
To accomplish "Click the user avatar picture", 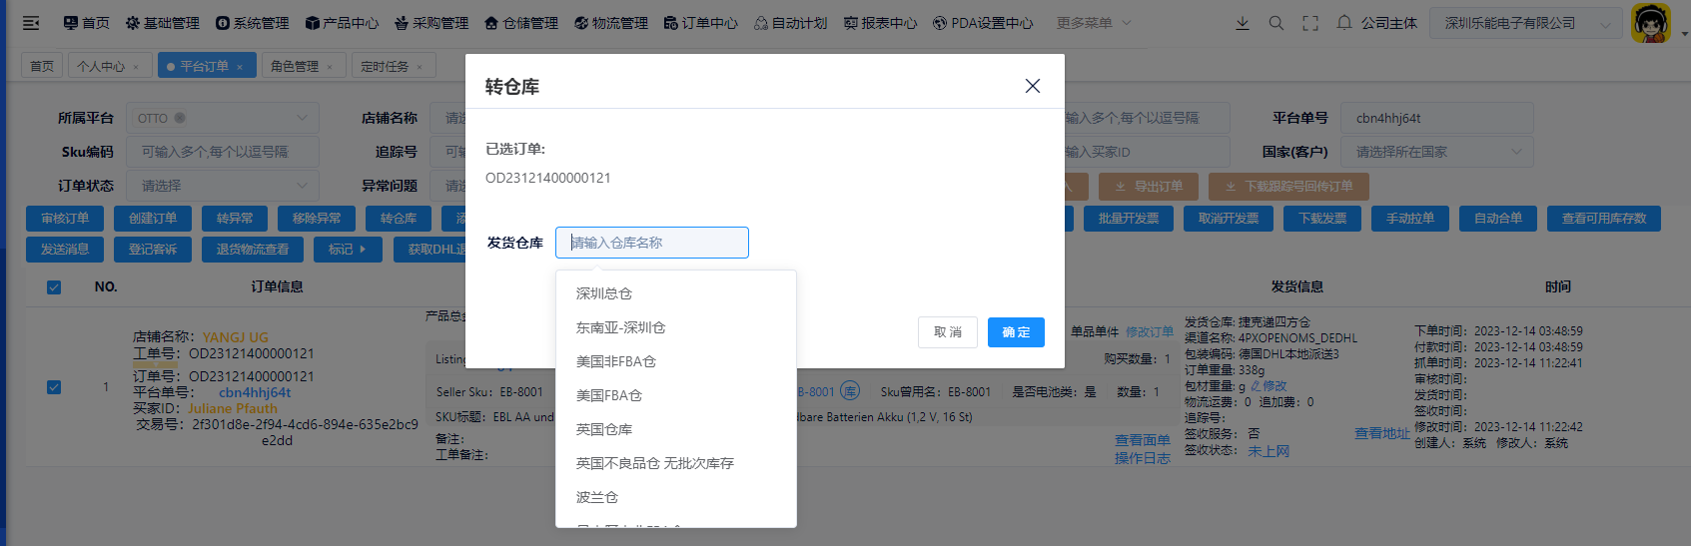I will (1651, 23).
